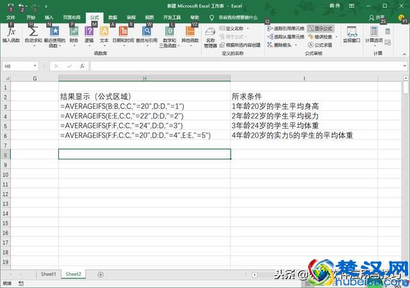This screenshot has height=288, width=410.
Task: Click Trace Precedents (追踪引用单元格)
Action: pyautogui.click(x=286, y=28)
